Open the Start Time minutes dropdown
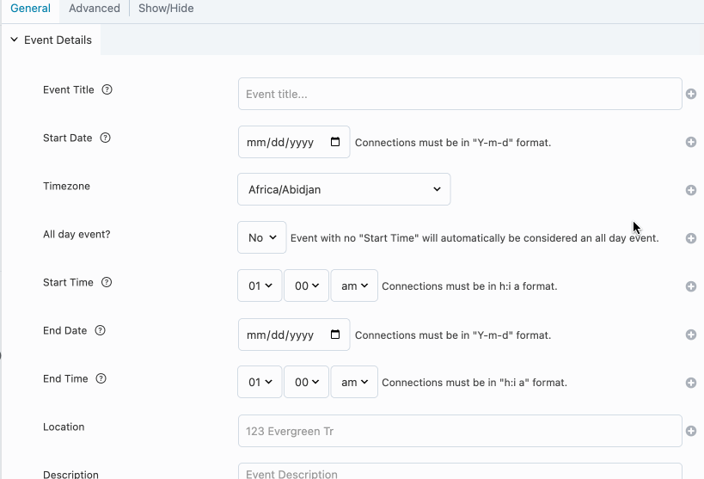Image resolution: width=704 pixels, height=479 pixels. [307, 286]
